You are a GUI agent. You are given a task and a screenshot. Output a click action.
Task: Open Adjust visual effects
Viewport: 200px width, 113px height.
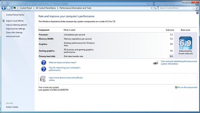point(15,21)
